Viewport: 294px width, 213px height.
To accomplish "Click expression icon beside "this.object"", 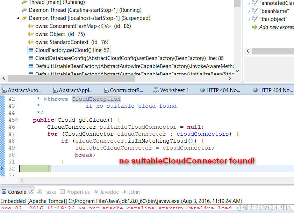I will click(255, 19).
